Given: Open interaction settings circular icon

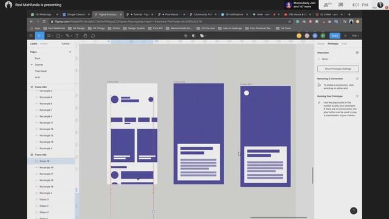Looking at the screenshot, I should coord(357,53).
